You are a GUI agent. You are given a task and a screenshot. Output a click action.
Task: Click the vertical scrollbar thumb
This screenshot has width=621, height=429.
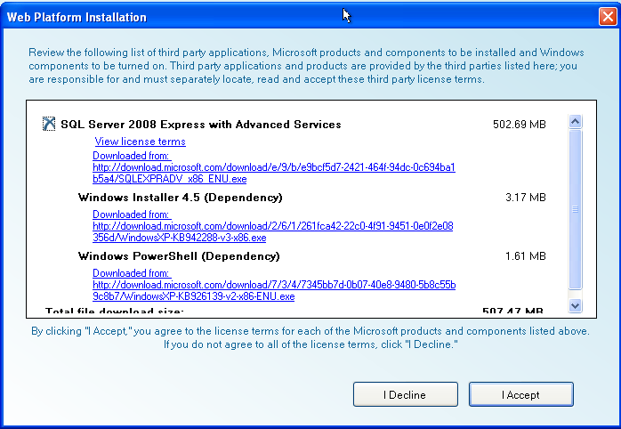(575, 209)
